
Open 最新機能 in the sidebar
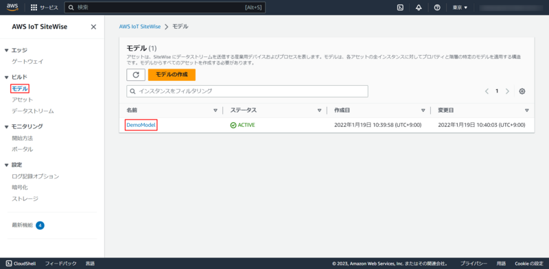click(x=23, y=225)
